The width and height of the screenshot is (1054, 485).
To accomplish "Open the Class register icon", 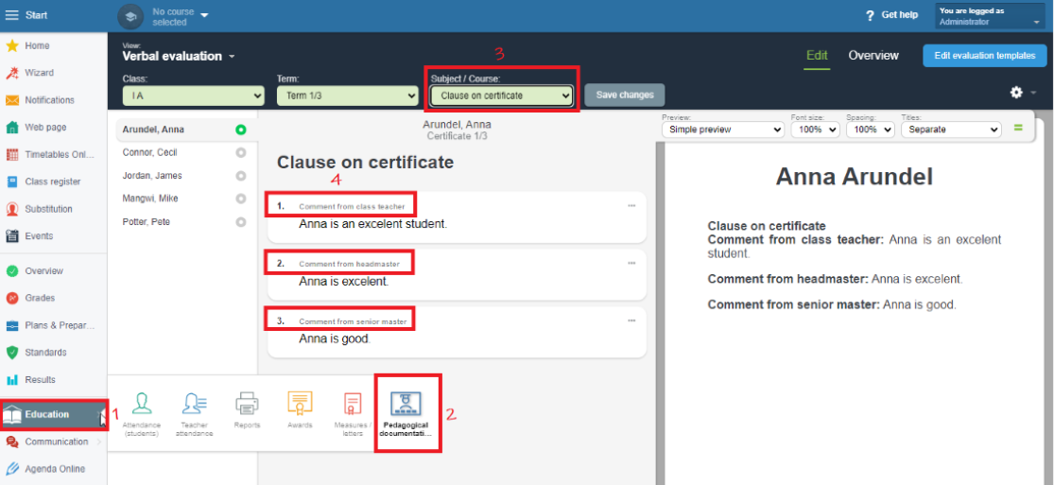I will tap(11, 182).
